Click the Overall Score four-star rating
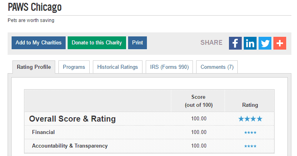 click(250, 119)
